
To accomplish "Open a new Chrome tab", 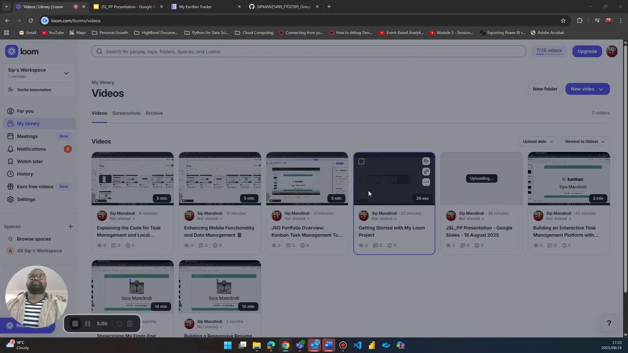I will pos(329,6).
